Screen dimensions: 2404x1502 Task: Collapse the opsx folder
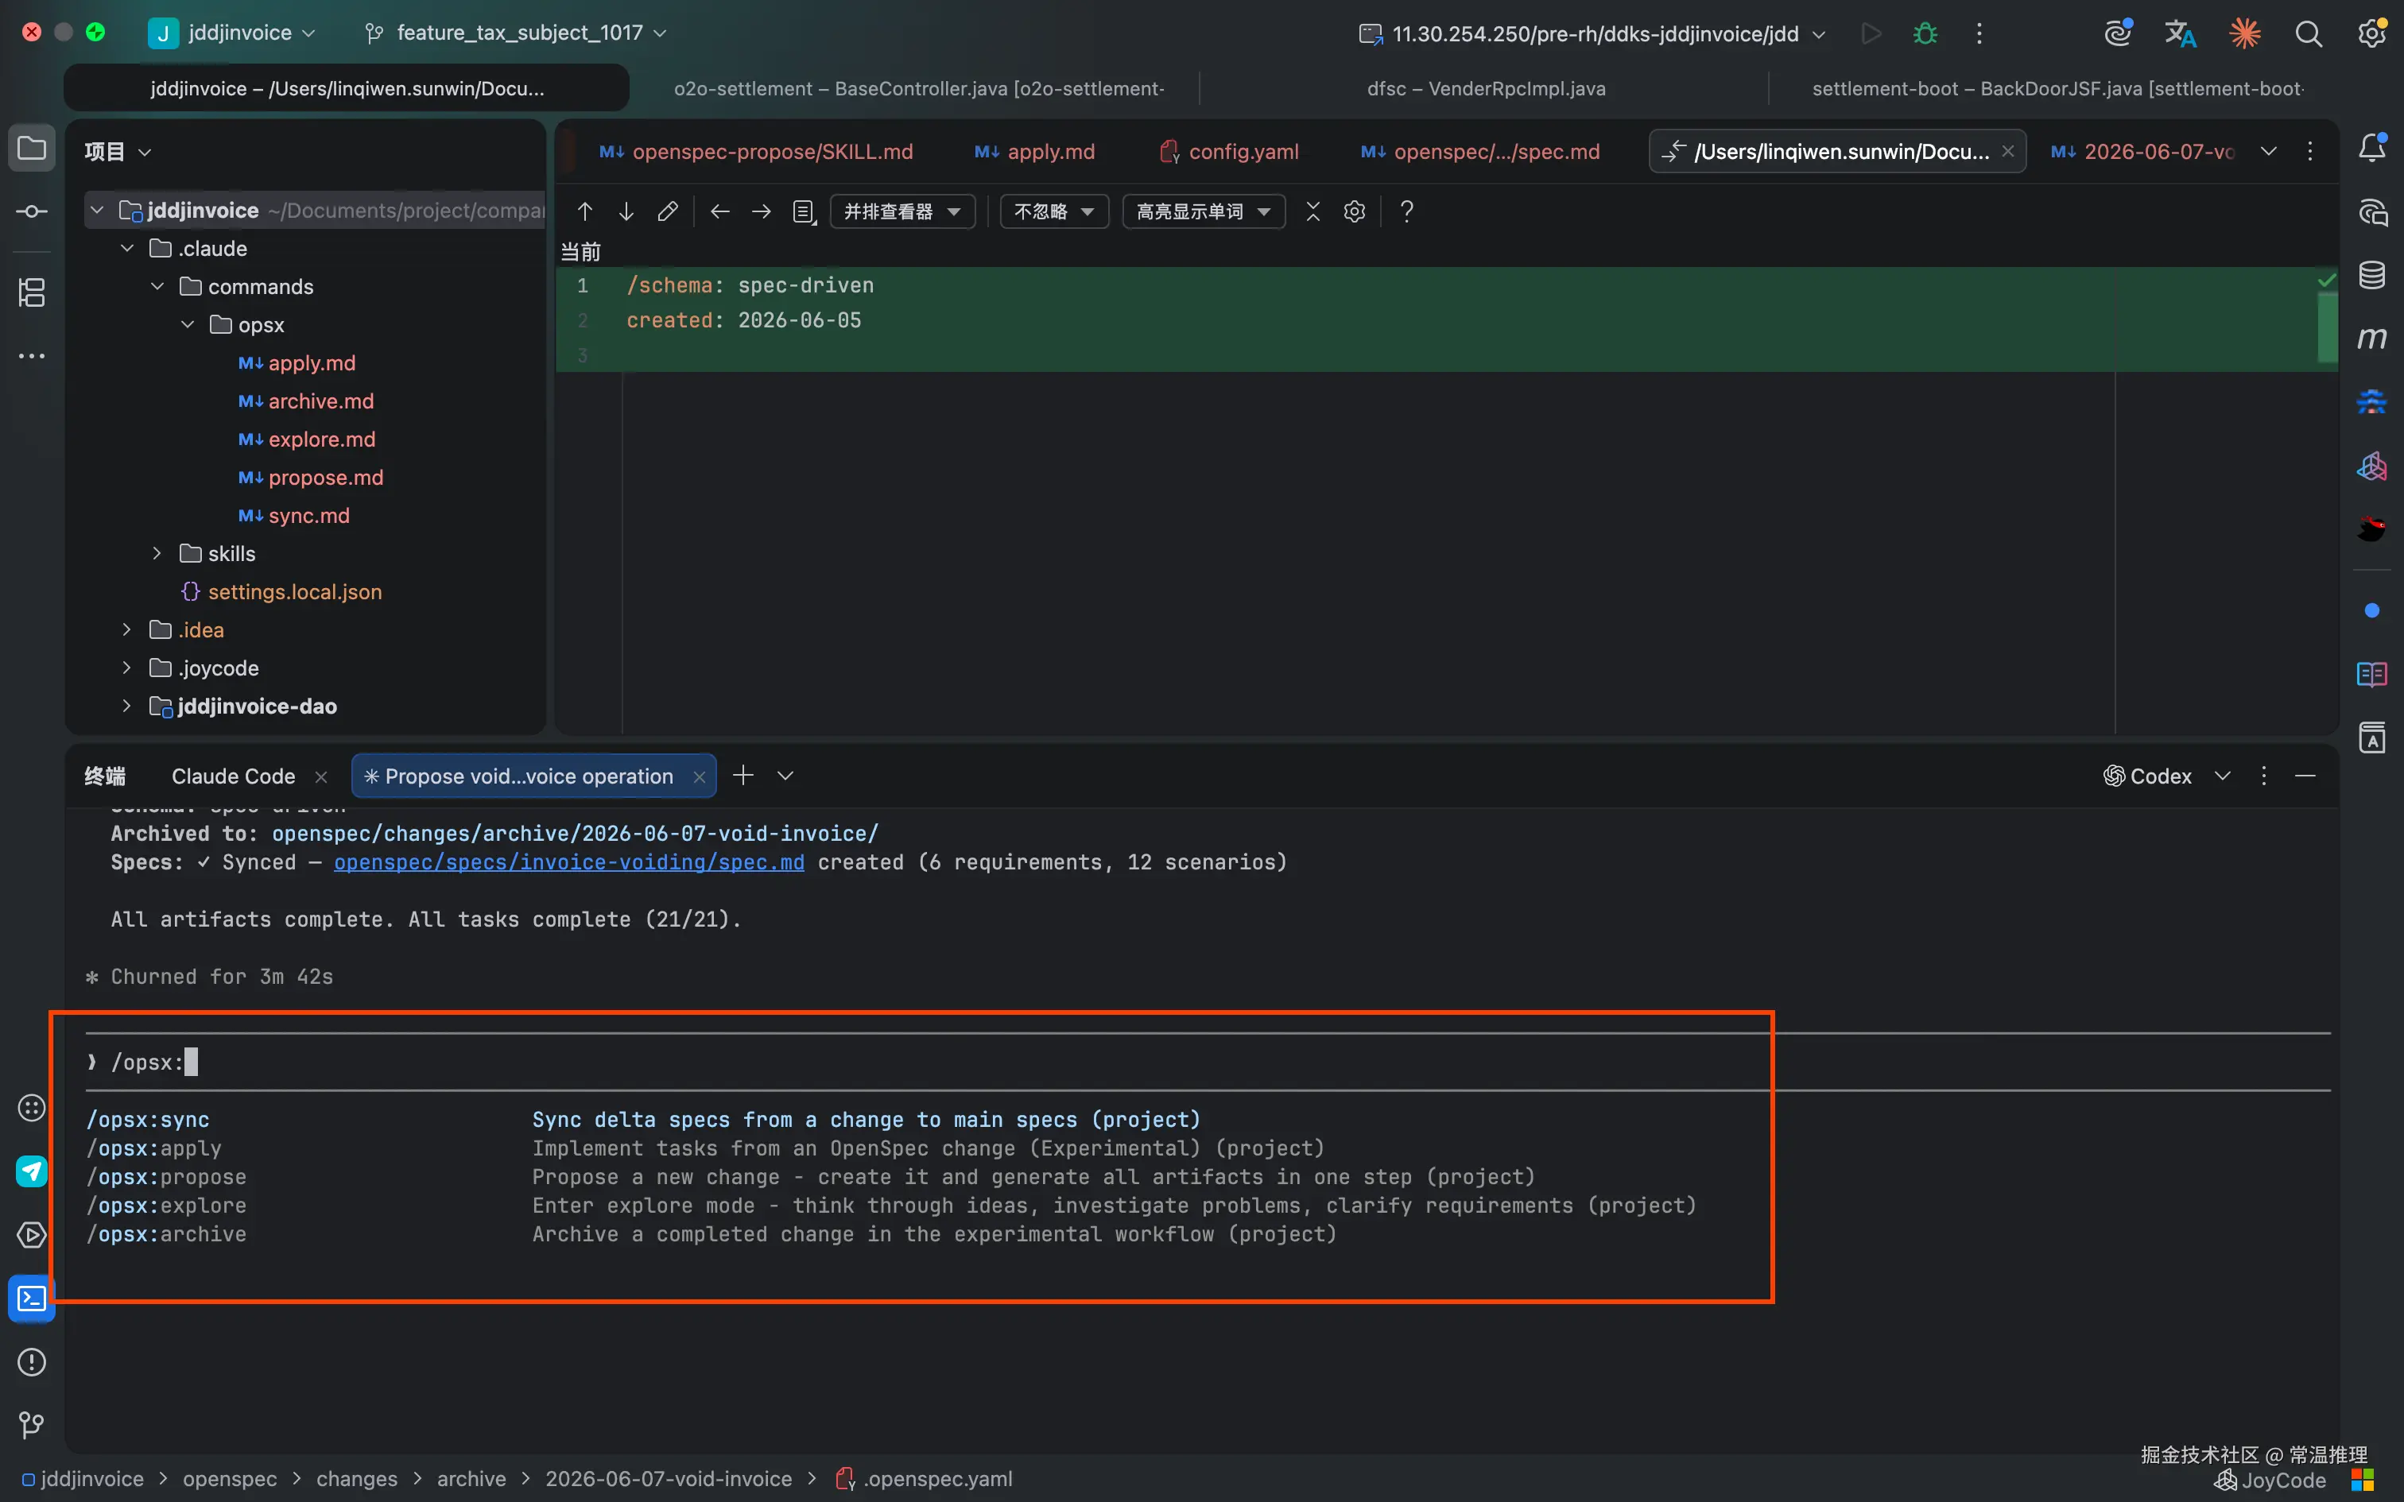point(188,325)
